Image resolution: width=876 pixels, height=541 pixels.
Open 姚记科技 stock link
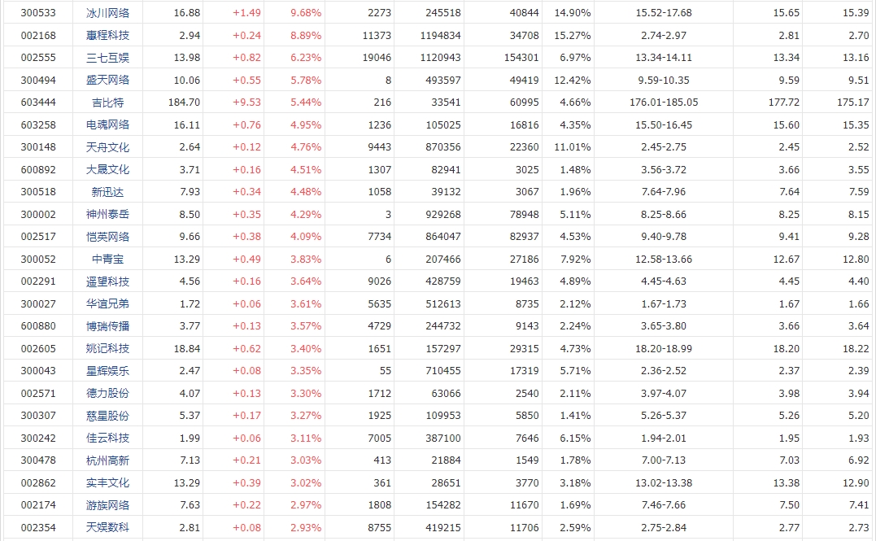tap(107, 348)
